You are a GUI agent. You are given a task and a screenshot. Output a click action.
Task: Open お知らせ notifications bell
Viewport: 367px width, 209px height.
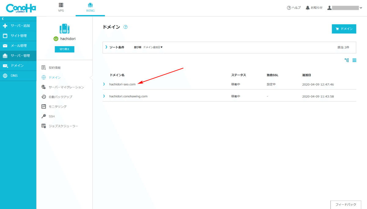(x=314, y=8)
